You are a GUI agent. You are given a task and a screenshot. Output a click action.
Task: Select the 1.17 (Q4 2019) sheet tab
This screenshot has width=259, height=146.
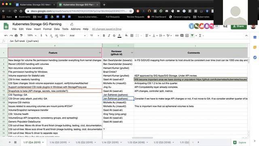click(x=34, y=142)
